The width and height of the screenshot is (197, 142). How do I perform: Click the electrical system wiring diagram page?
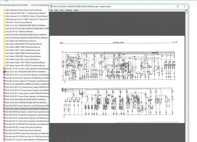click(117, 79)
